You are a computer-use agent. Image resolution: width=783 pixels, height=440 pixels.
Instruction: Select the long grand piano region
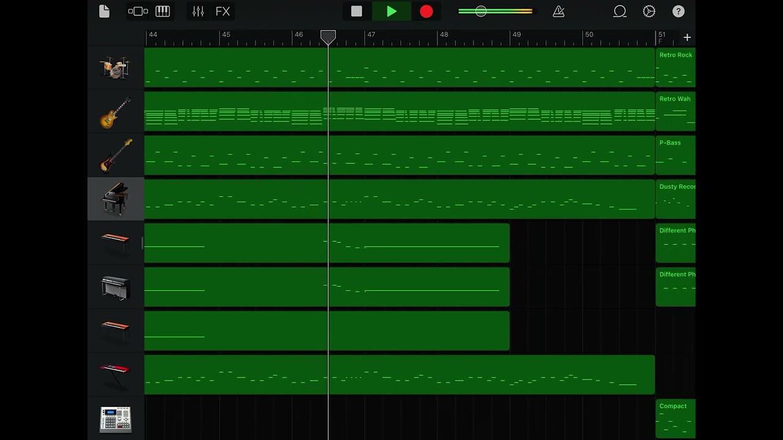pos(399,199)
